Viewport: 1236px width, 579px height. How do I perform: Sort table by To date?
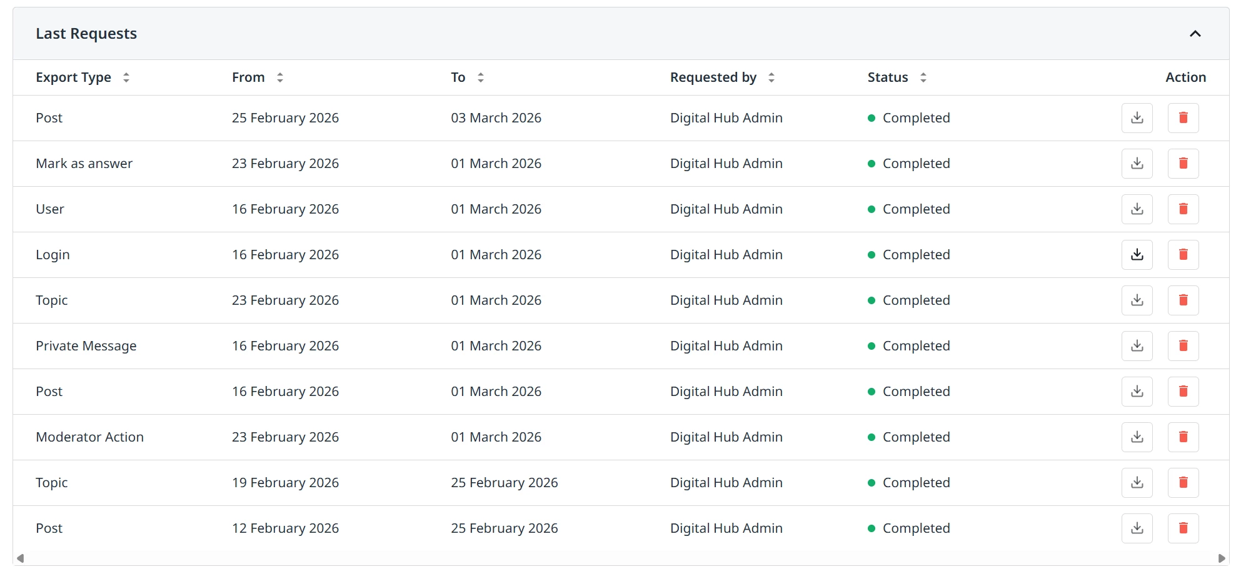click(x=481, y=77)
